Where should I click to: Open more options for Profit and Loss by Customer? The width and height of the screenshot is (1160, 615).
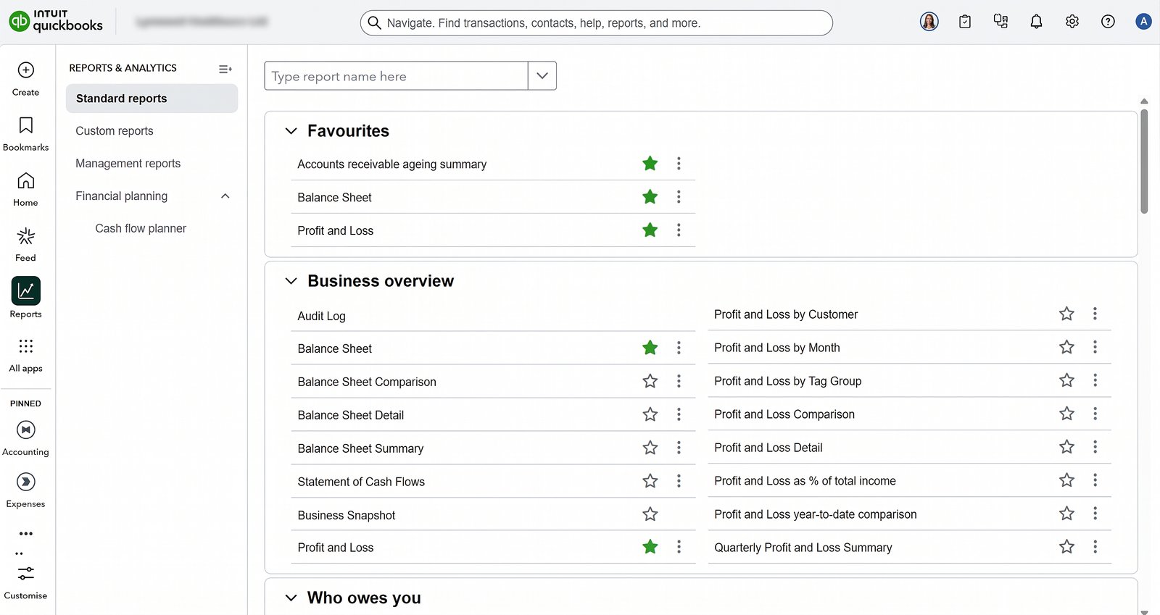pos(1095,314)
